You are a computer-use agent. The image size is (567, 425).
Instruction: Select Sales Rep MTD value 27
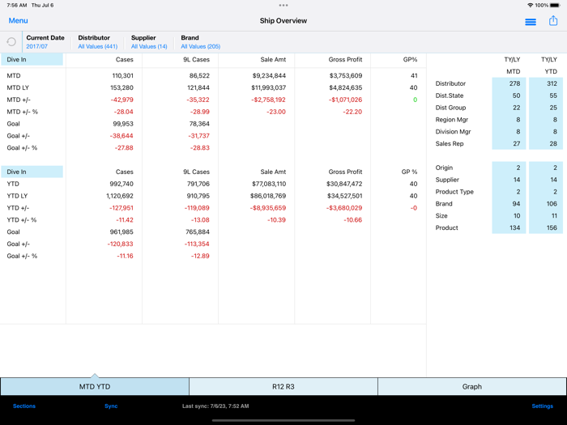coord(509,143)
